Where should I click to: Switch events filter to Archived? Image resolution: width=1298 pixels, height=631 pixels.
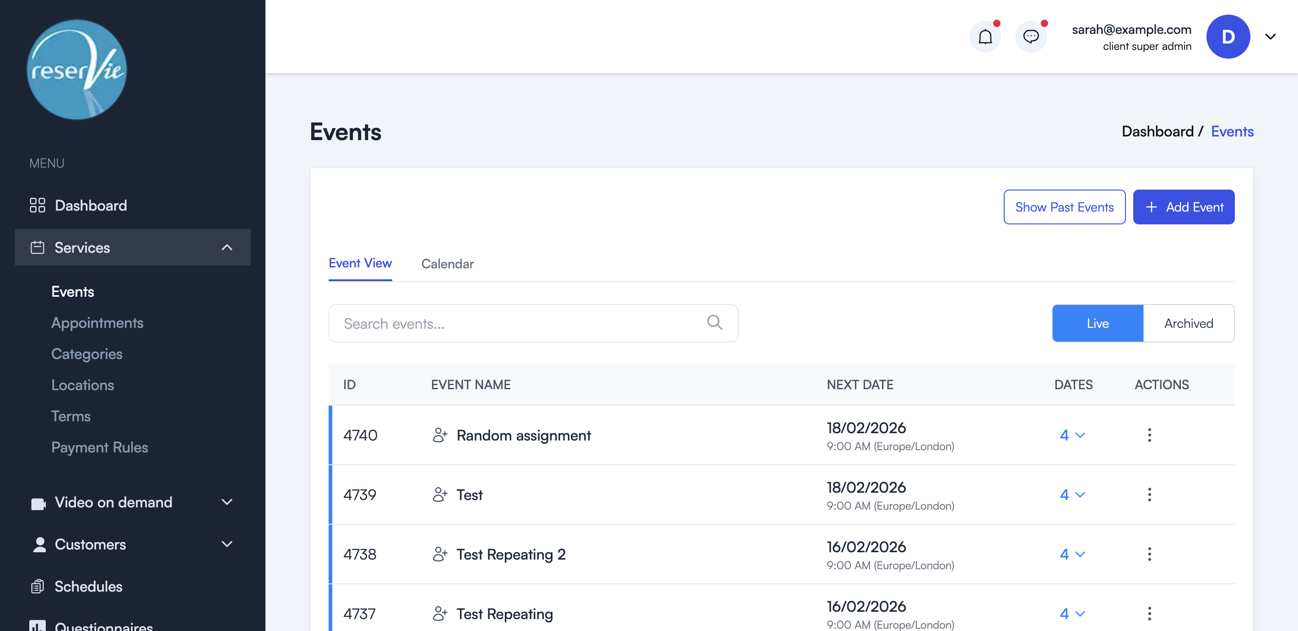(x=1189, y=323)
